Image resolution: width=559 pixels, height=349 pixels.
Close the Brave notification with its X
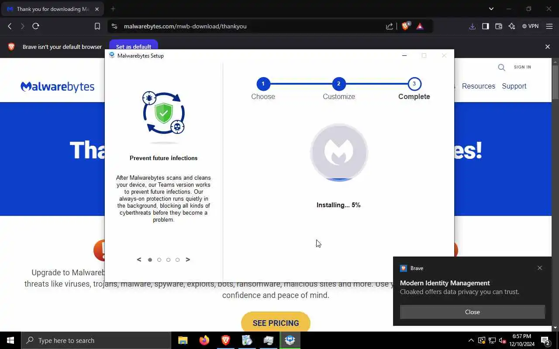pyautogui.click(x=540, y=268)
